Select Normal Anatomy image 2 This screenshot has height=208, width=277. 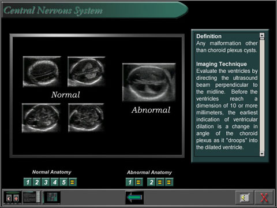pos(37,182)
